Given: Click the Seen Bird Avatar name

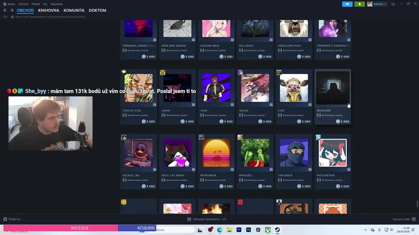Looking at the screenshot, I should pyautogui.click(x=174, y=46).
